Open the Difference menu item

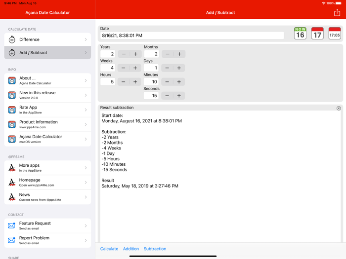pos(47,39)
